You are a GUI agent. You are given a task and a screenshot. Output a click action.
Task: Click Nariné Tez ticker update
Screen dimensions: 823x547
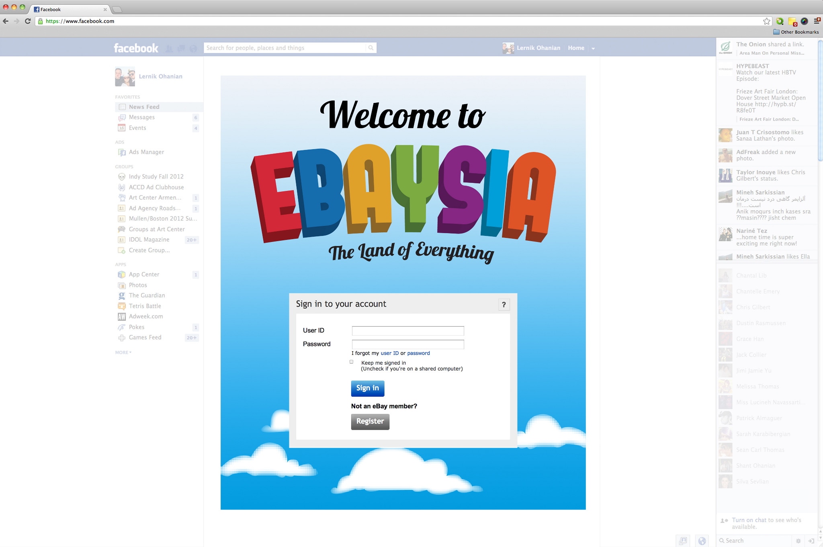(x=767, y=237)
